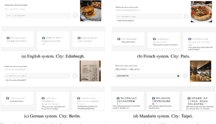Click the avatar on "10am on Tuesday" review card
This screenshot has width=216, height=124.
(189, 98)
